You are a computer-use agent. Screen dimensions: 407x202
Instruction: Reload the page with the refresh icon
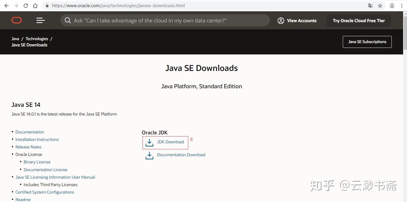point(26,6)
